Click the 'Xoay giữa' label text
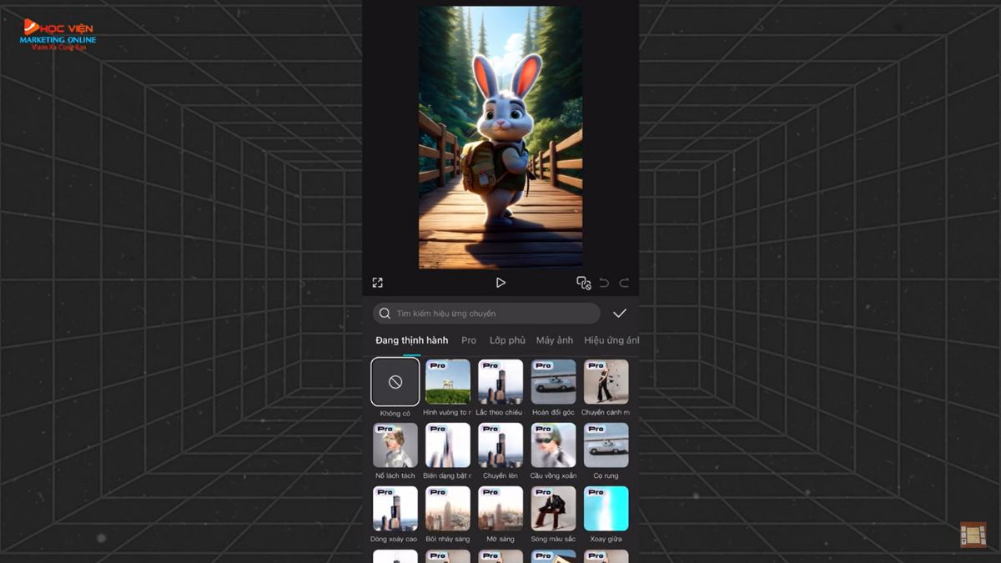Screen dimensions: 1001x563 606,540
